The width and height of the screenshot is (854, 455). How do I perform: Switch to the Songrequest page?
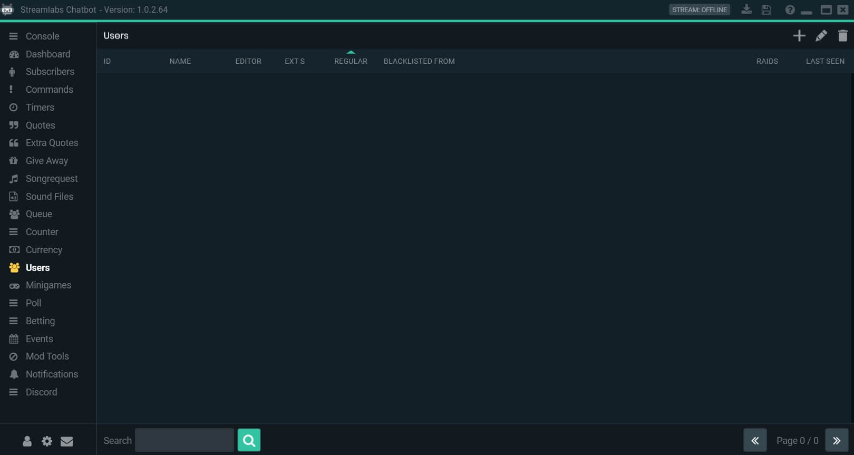51,179
